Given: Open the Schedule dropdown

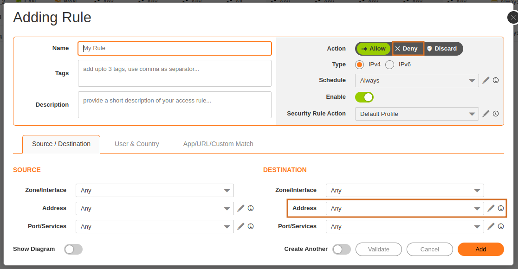Looking at the screenshot, I should pyautogui.click(x=416, y=80).
